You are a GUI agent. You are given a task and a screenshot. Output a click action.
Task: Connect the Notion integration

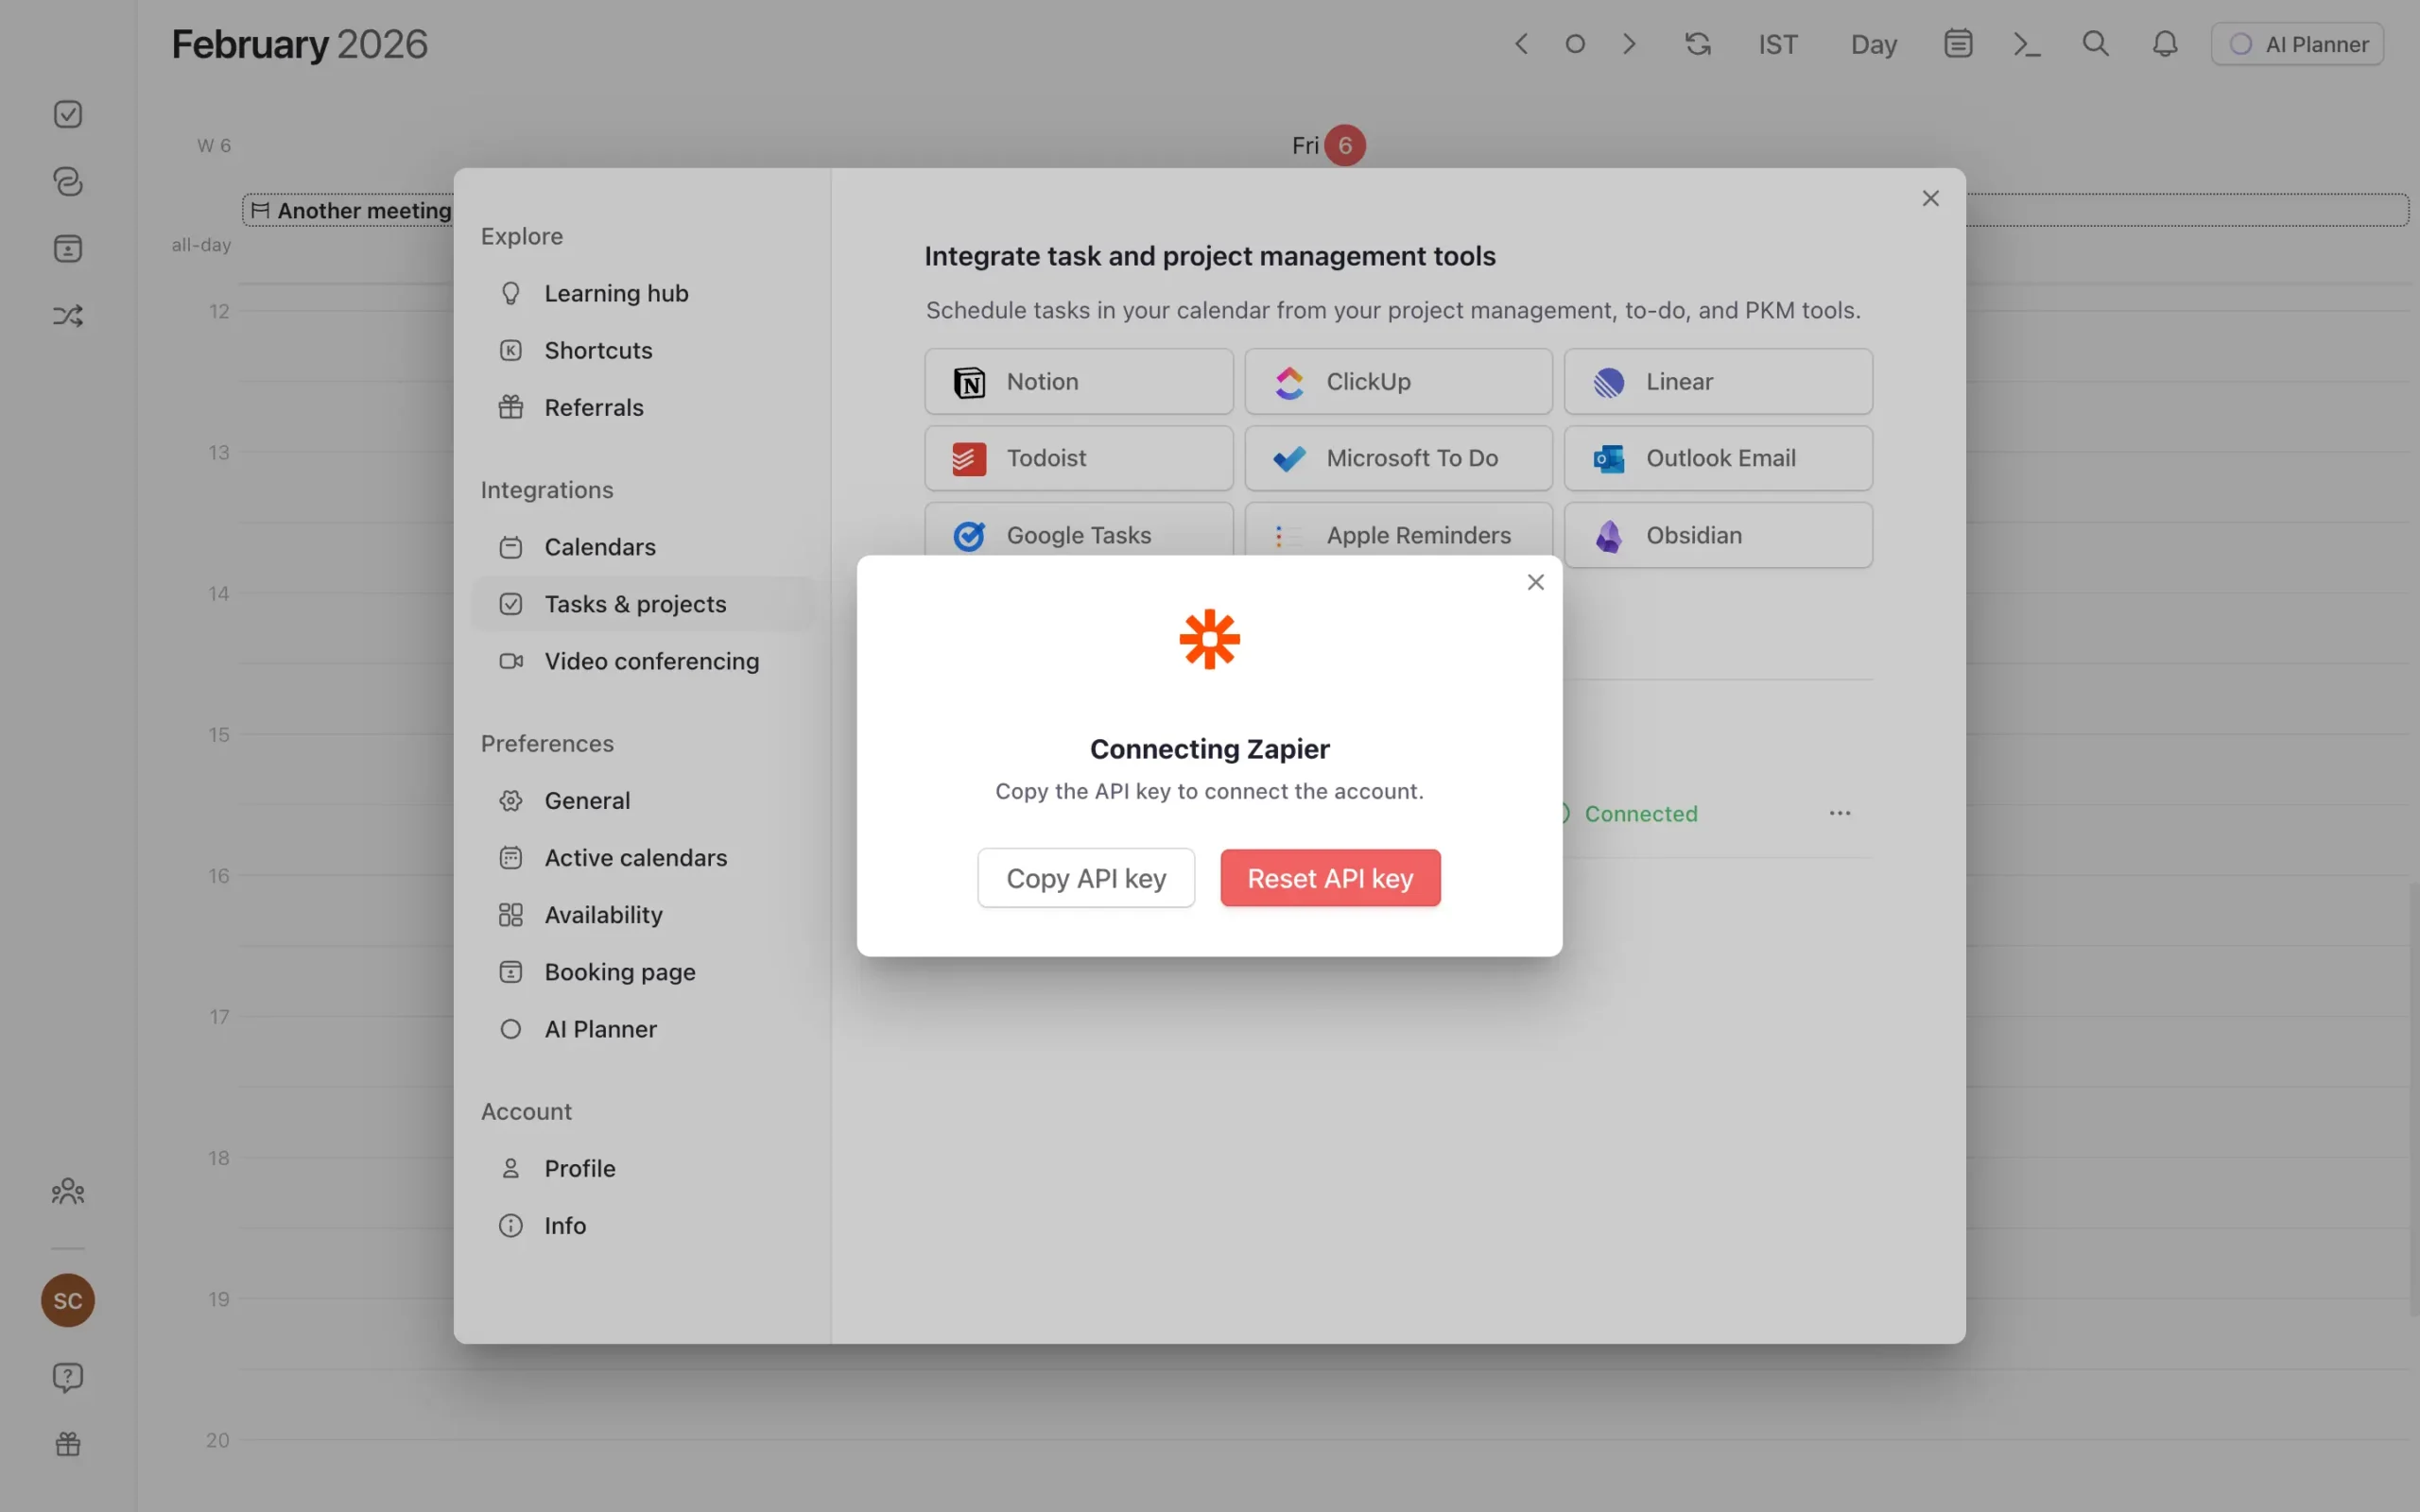1078,381
